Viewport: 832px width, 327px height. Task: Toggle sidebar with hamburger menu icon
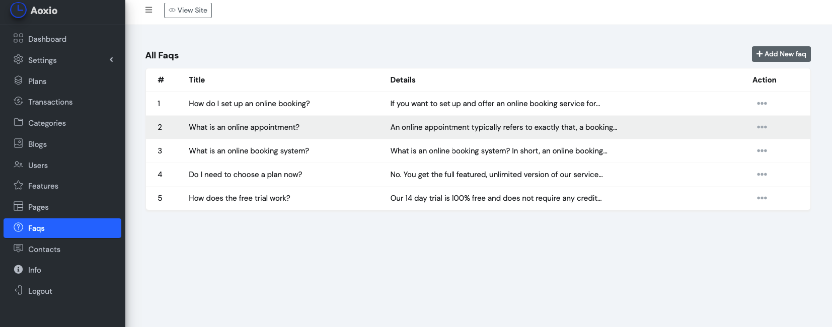click(148, 10)
